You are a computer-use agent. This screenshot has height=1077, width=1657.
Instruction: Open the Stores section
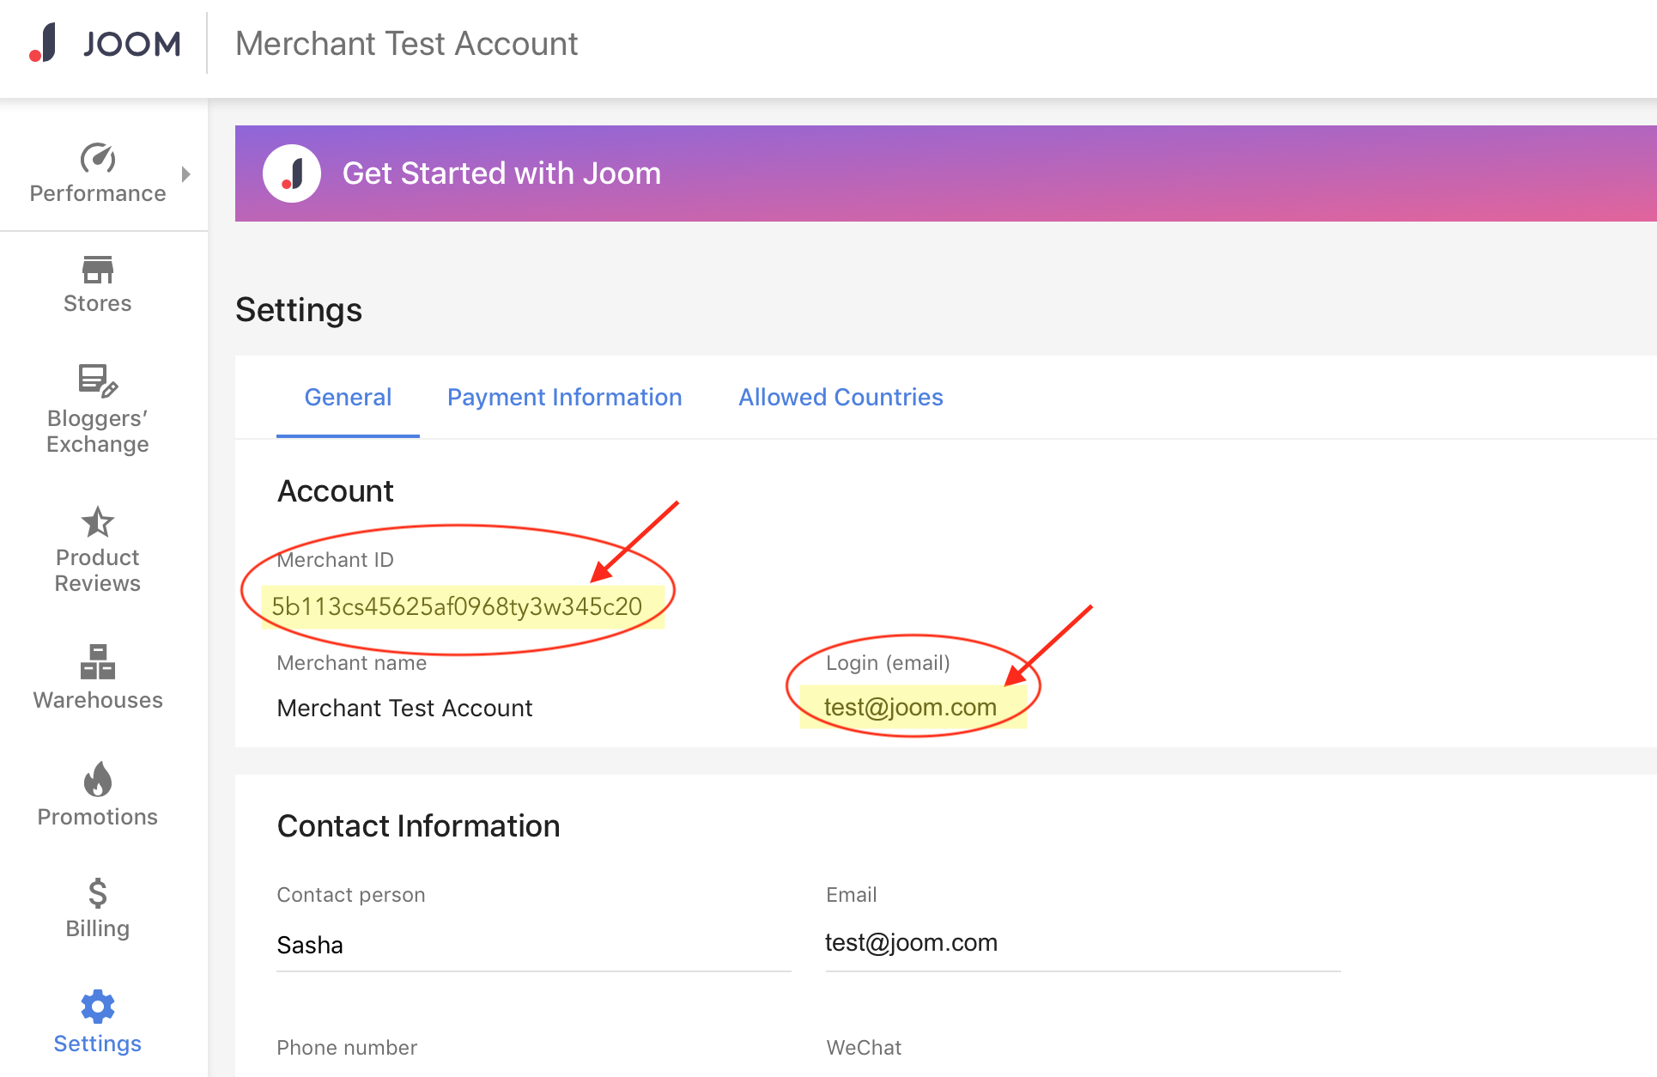click(97, 271)
